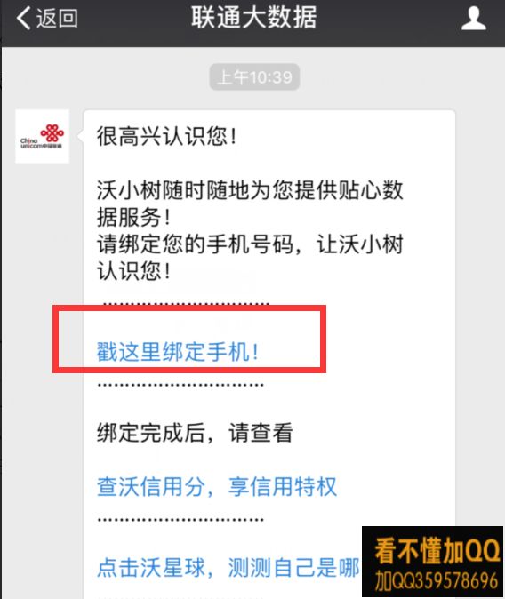This screenshot has height=599, width=505.
Task: Tap the 认识您! line above the dotted divider
Action: [x=133, y=271]
